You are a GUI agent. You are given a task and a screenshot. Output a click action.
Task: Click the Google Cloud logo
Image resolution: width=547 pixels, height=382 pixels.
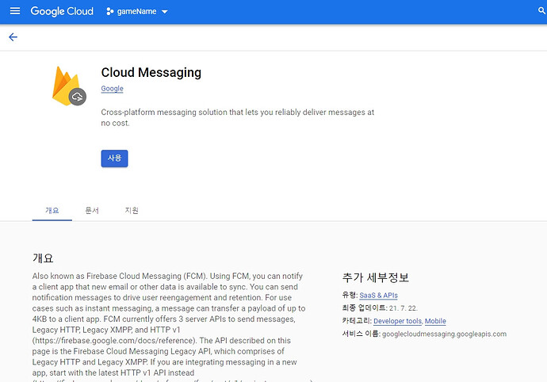pos(62,12)
